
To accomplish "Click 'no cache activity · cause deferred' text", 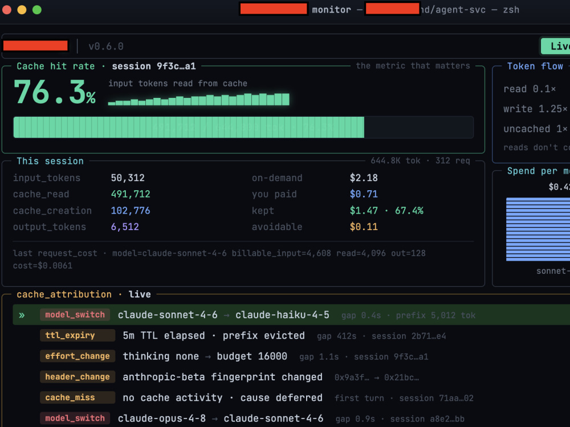I will (222, 397).
